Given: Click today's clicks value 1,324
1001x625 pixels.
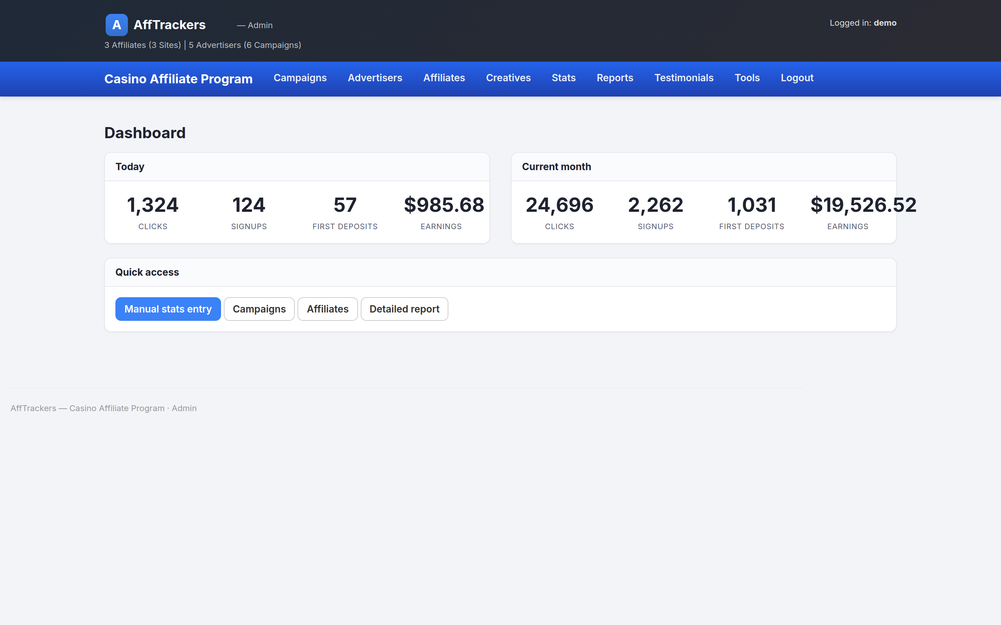Looking at the screenshot, I should (x=153, y=205).
